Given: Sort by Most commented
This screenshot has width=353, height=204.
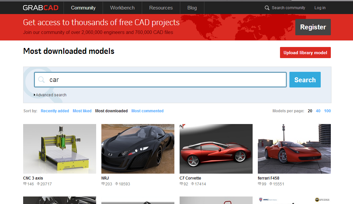Looking at the screenshot, I should click(x=147, y=111).
